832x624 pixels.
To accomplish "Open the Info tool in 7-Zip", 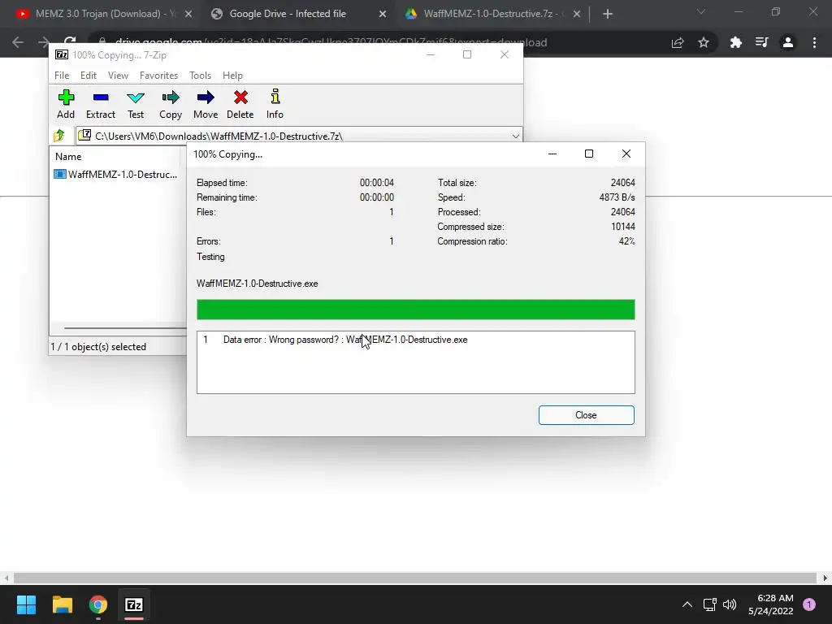I will [275, 104].
